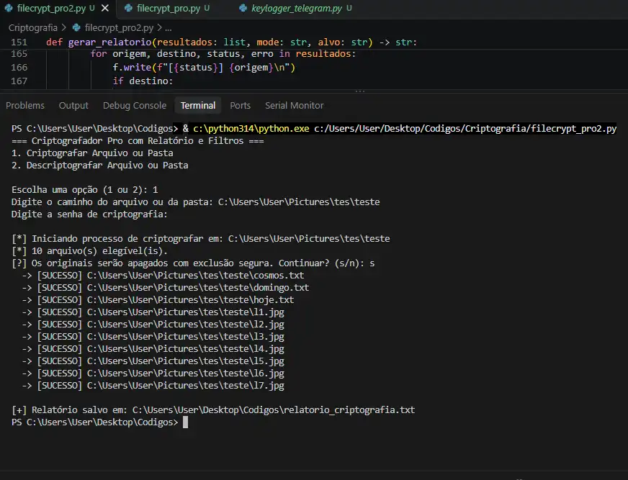628x480 pixels.
Task: Click the '10 arquivo(s) elegível(is)' line
Action: [89, 251]
